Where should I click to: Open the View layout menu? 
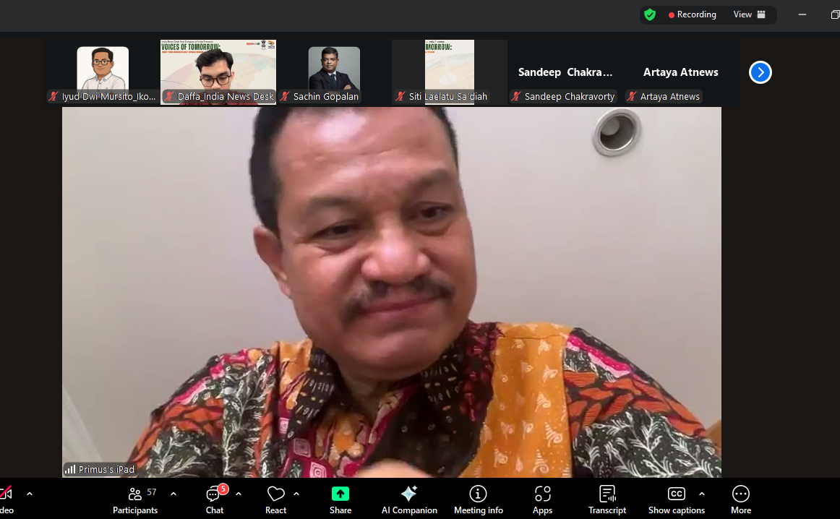pos(750,14)
